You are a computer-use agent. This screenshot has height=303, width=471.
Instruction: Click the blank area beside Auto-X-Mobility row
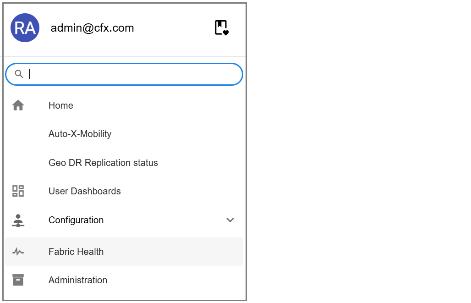[183, 134]
